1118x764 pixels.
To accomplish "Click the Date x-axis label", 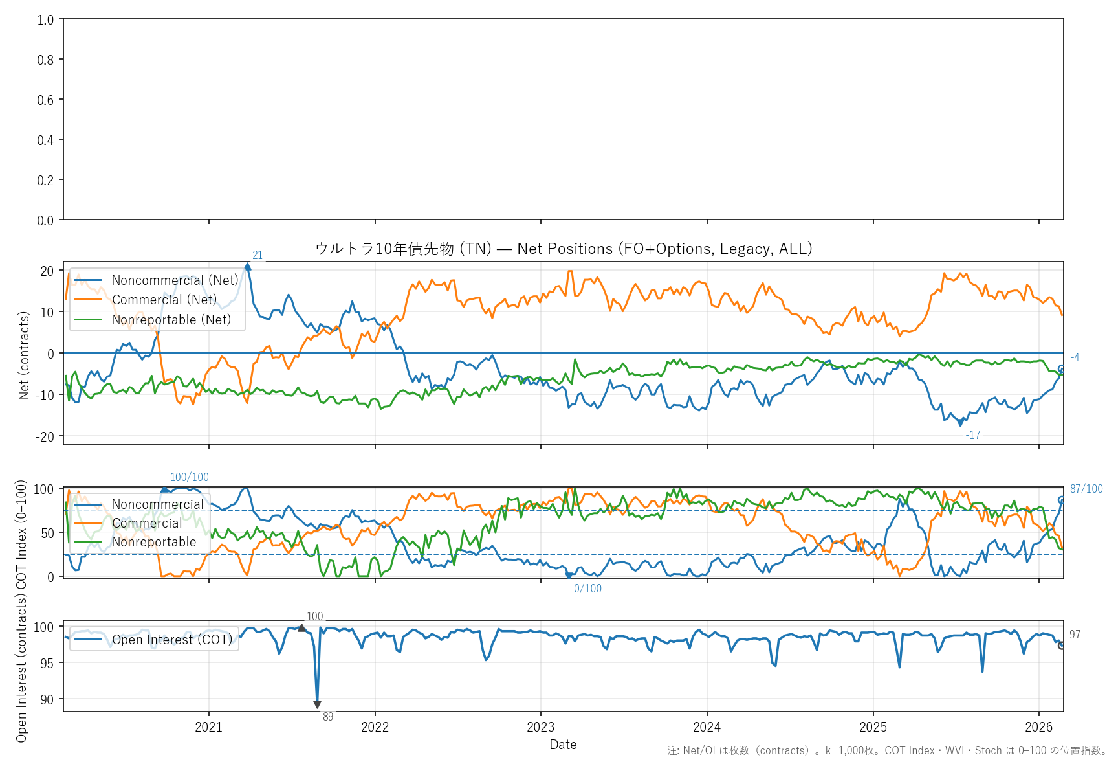I will click(563, 745).
